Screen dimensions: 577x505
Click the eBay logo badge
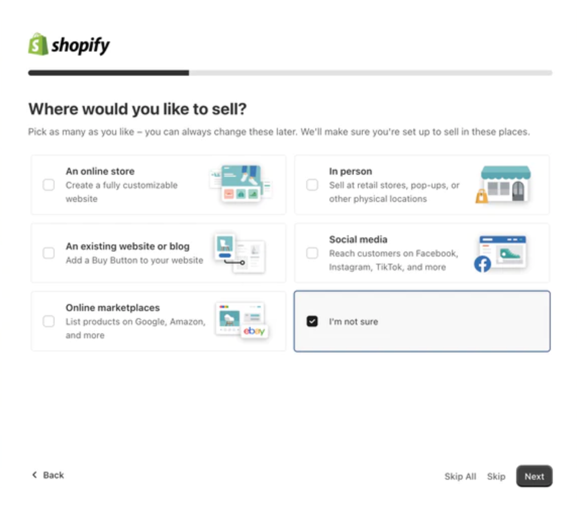click(x=254, y=331)
